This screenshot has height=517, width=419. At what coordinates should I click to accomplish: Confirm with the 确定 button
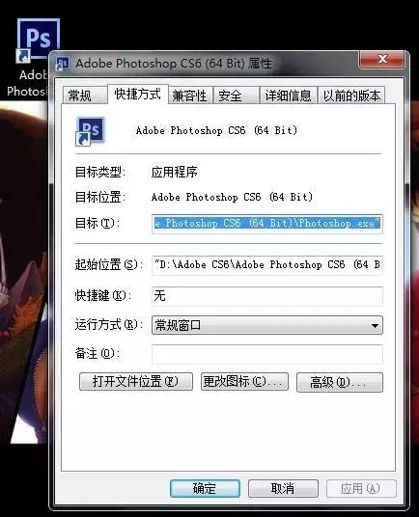coord(205,488)
